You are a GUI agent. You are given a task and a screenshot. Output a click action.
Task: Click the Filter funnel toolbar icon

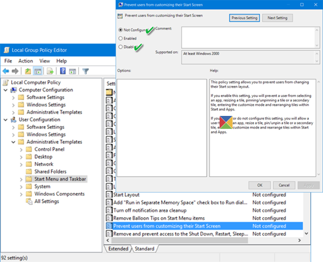point(86,71)
